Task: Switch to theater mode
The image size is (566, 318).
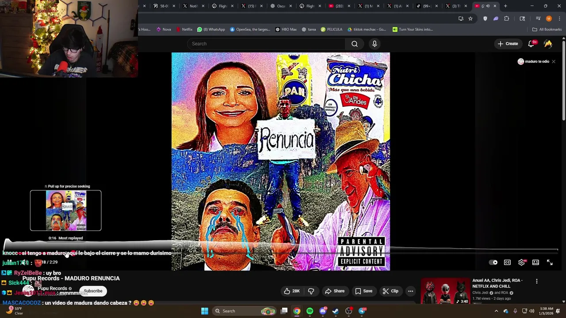Action: 535,262
